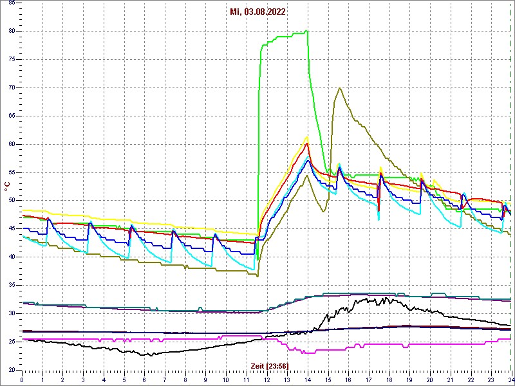Select hour 3 on the time axis
The width and height of the screenshot is (515, 386).
tap(83, 380)
